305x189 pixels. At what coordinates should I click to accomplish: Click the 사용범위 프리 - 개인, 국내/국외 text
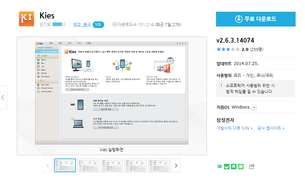pyautogui.click(x=245, y=75)
